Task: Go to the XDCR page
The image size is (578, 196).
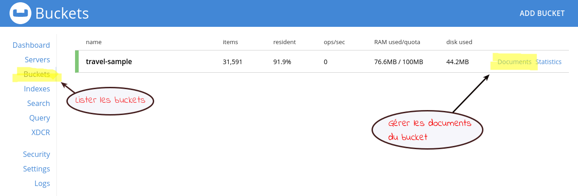Action: tap(40, 132)
